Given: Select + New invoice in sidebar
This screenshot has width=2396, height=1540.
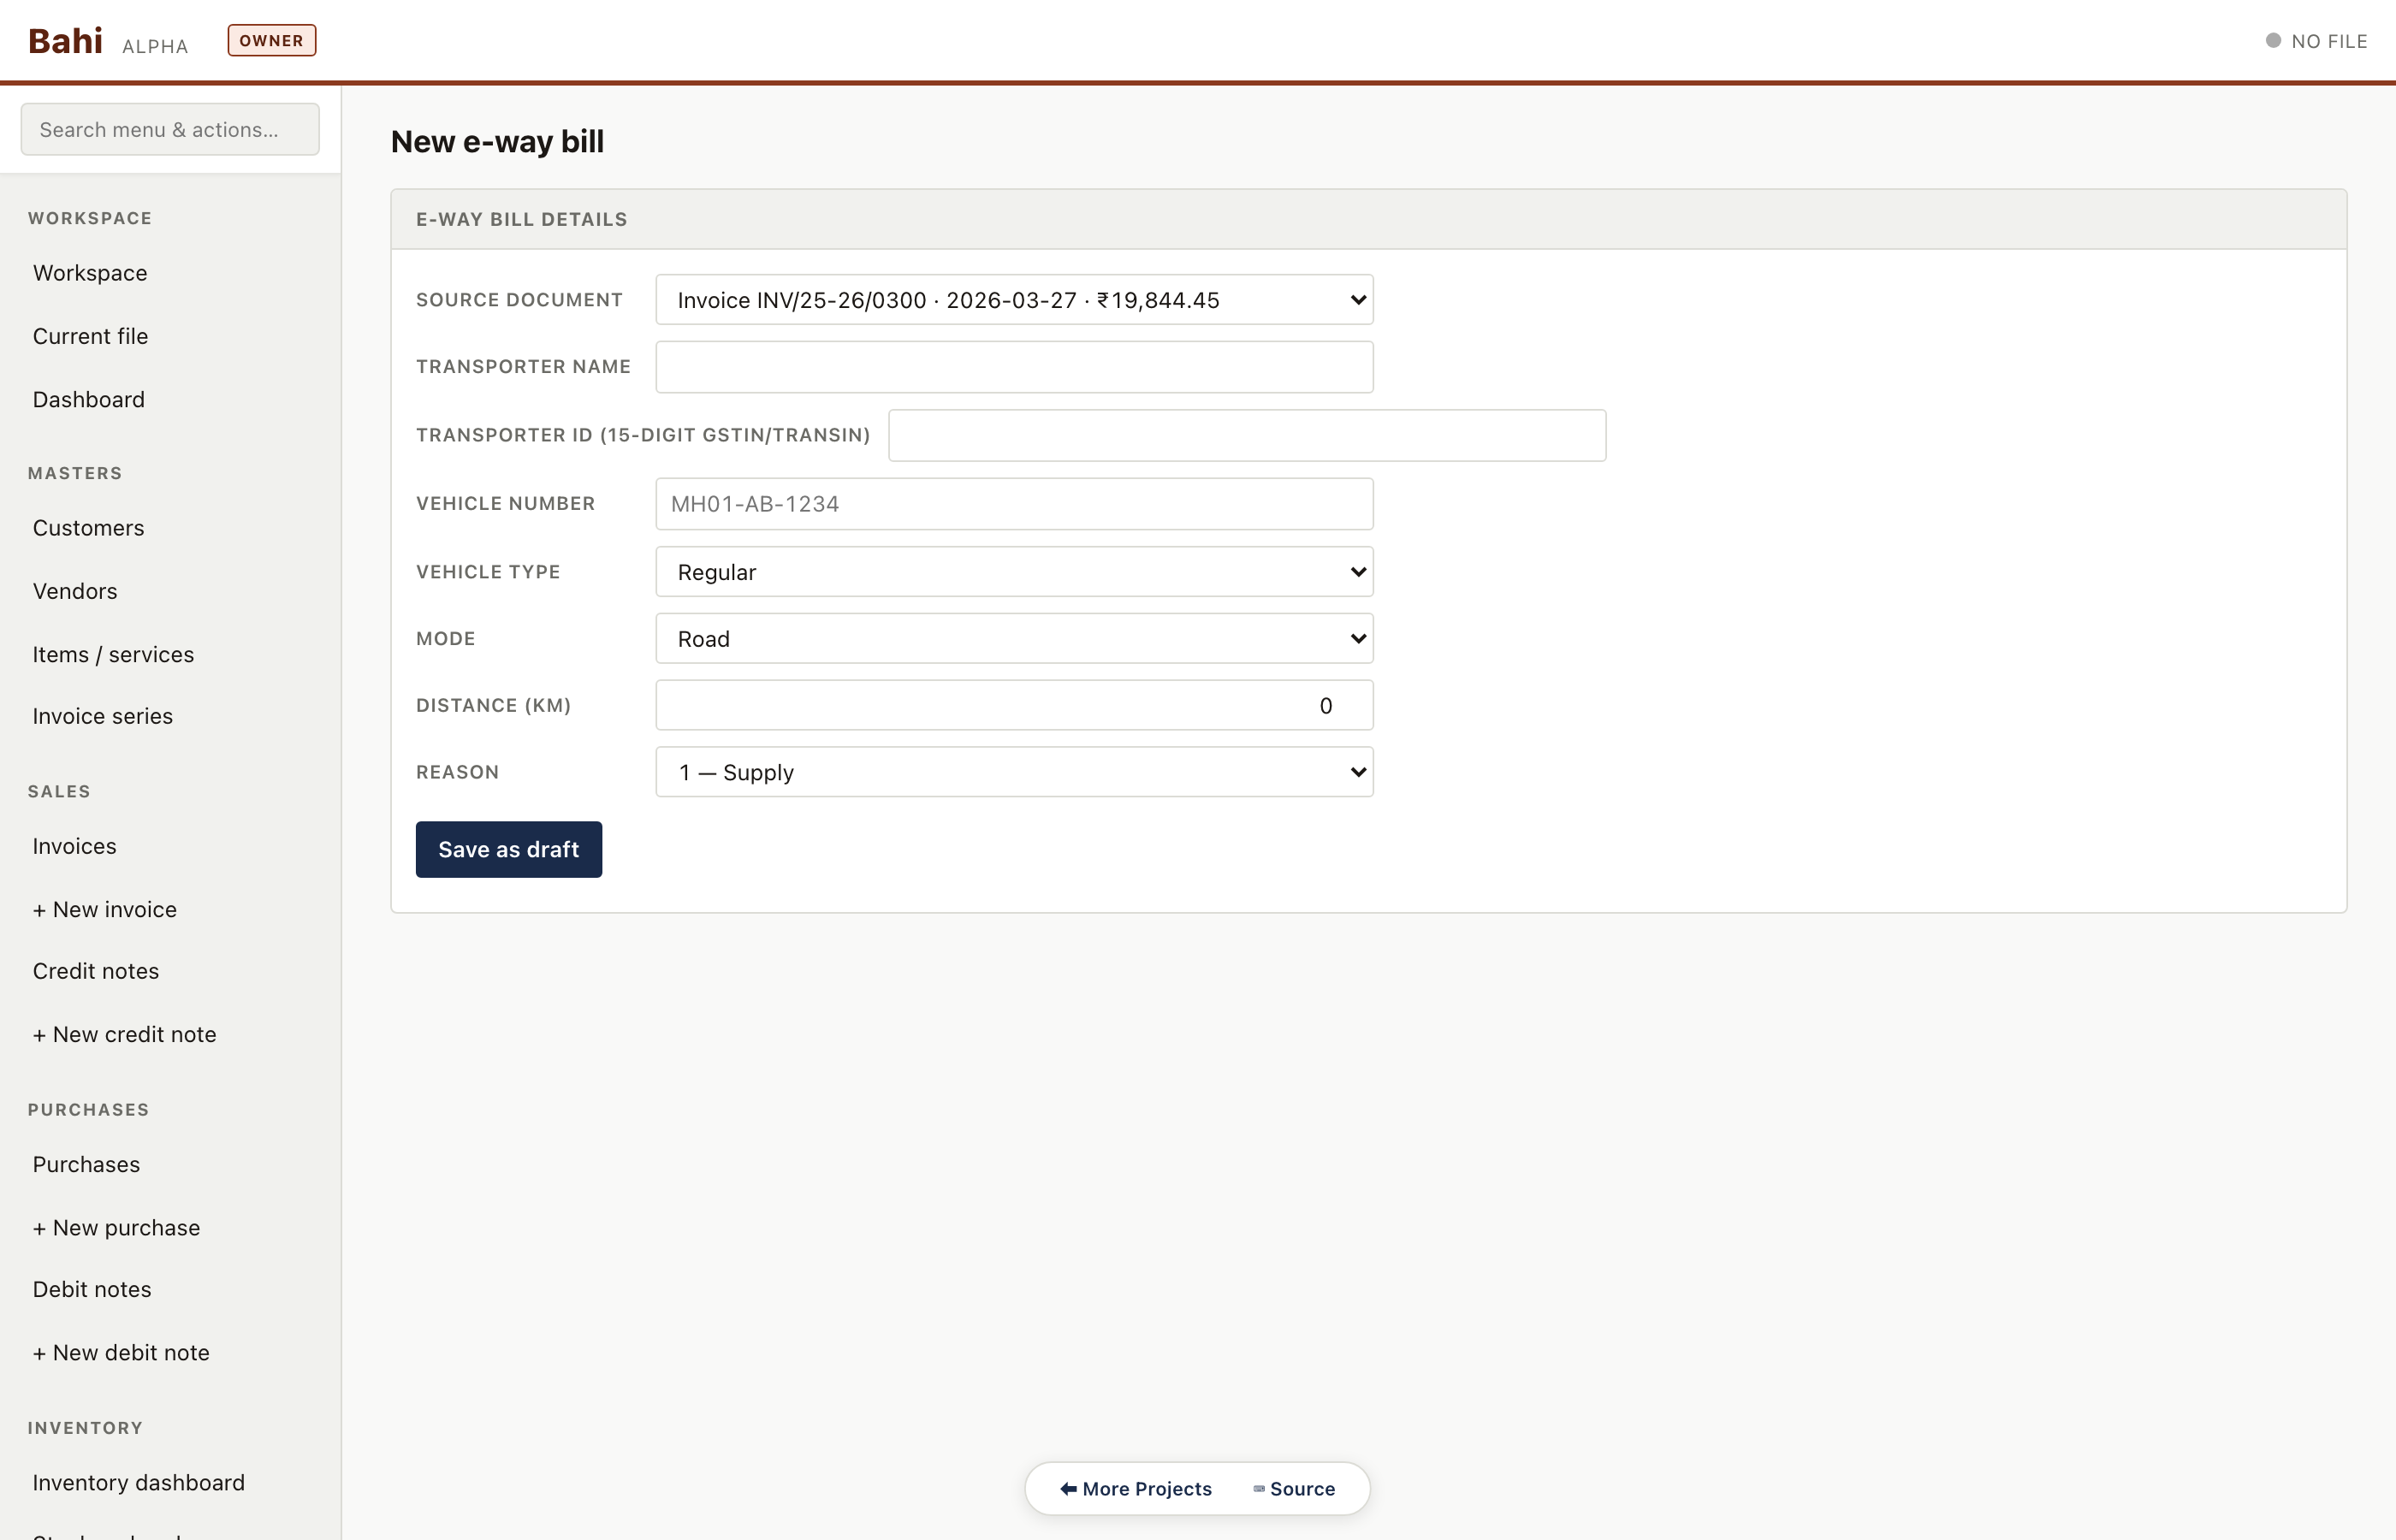Looking at the screenshot, I should [x=105, y=909].
